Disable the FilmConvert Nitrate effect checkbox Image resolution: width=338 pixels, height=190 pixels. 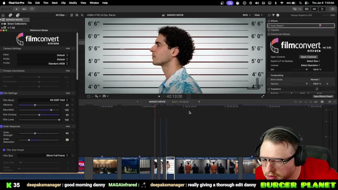[x=269, y=34]
